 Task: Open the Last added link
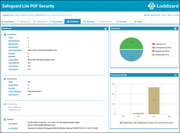[x=13, y=60]
